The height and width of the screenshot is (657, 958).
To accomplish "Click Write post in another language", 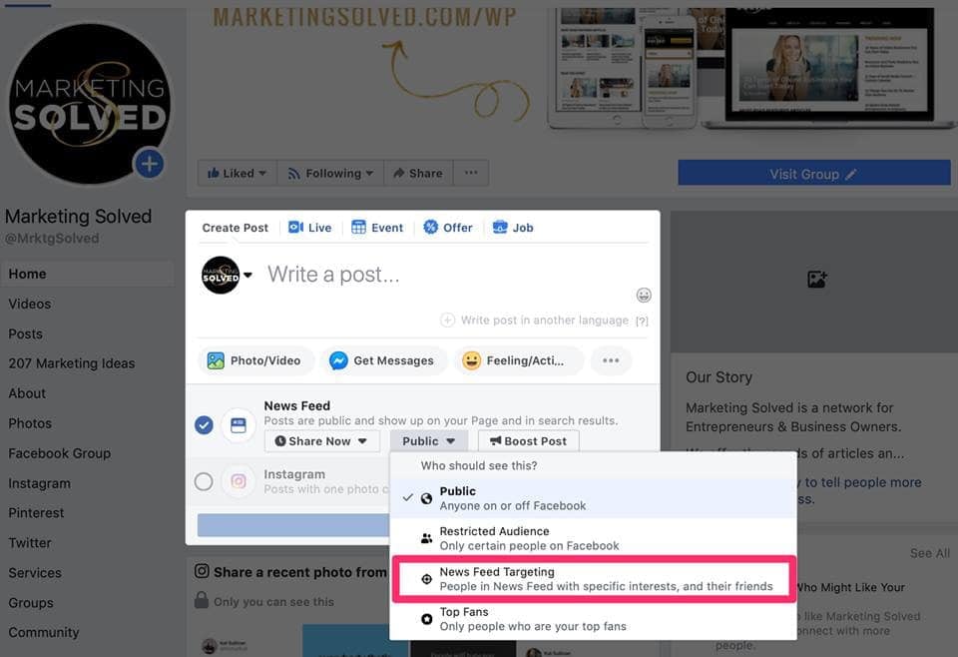I will [535, 321].
